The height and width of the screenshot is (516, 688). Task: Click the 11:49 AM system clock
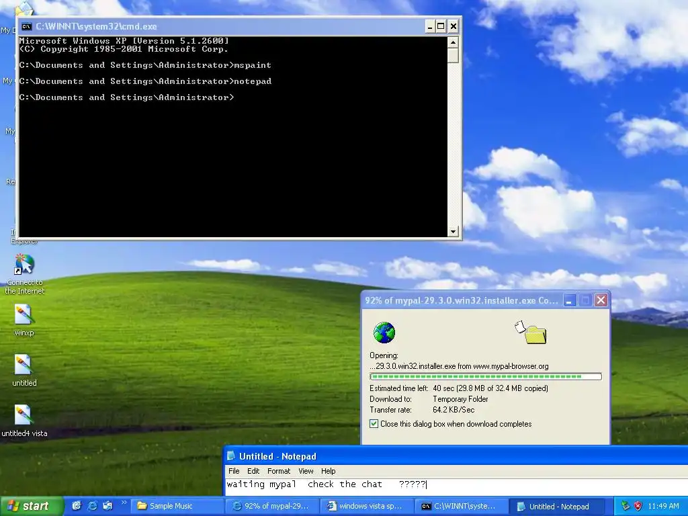663,506
